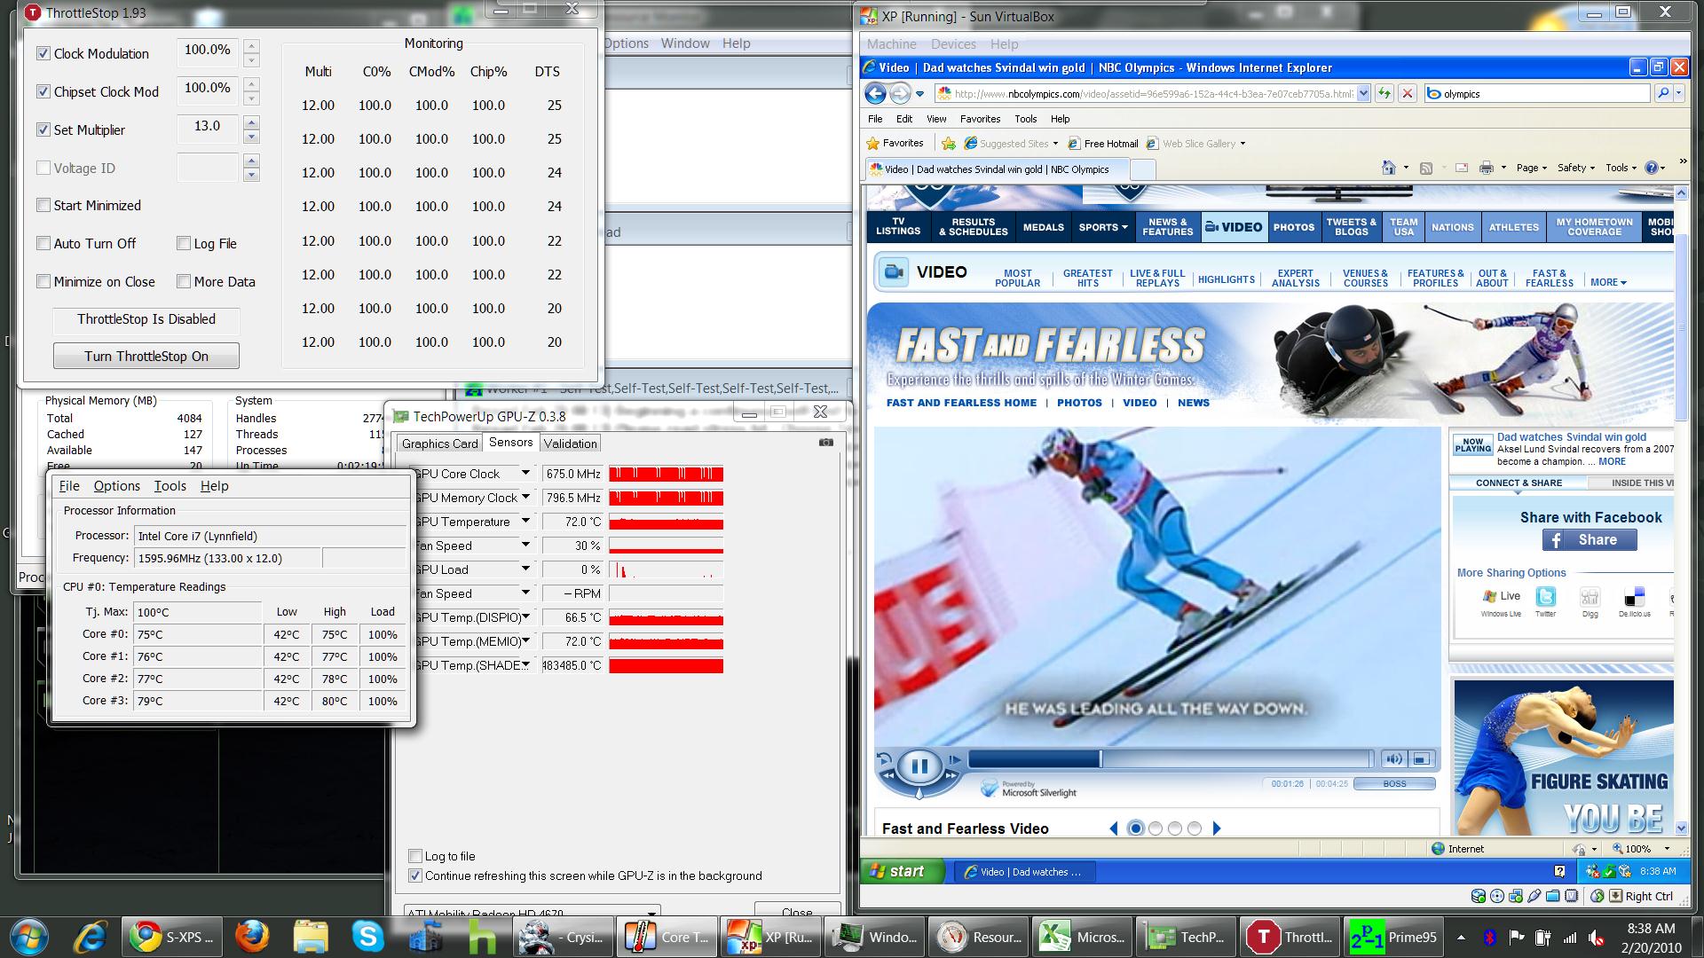Viewport: 1704px width, 958px height.
Task: Click the Digg share icon
Action: 1590,598
